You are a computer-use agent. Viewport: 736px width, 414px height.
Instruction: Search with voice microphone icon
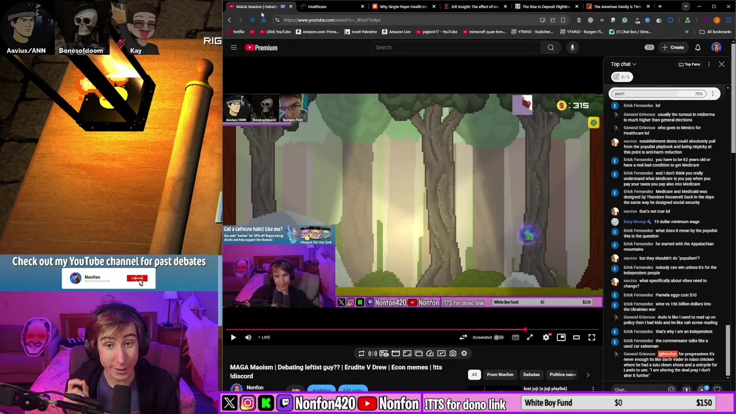click(572, 47)
